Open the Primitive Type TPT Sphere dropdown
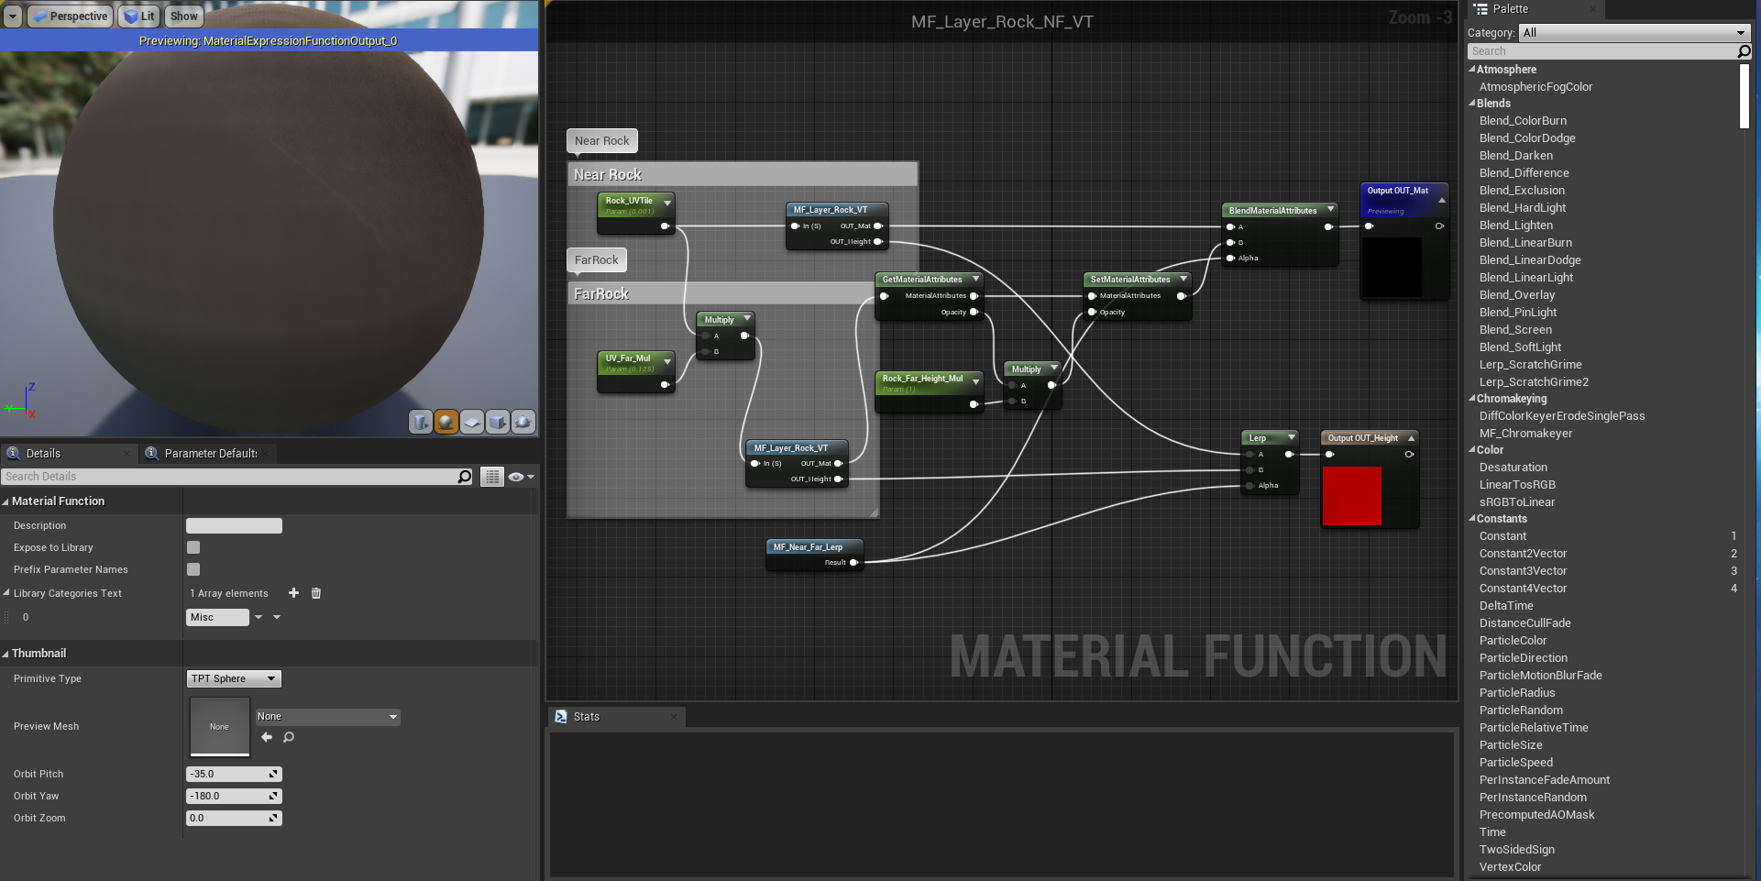The image size is (1761, 881). (x=234, y=678)
